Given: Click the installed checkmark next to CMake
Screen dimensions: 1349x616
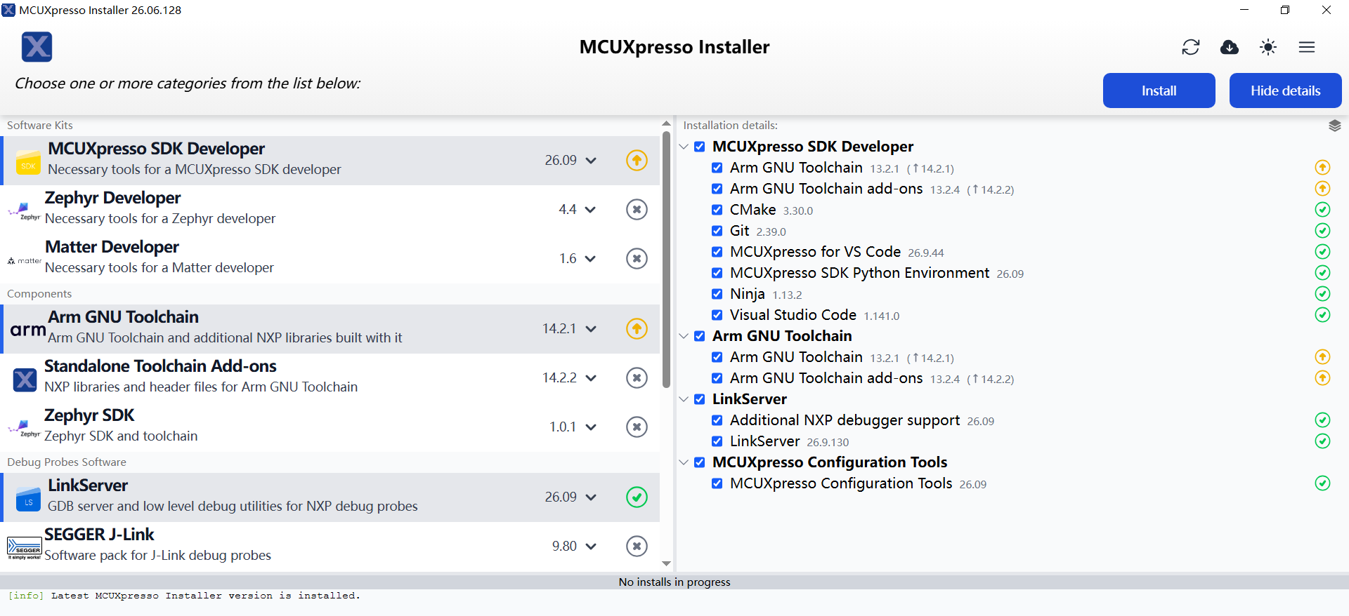Looking at the screenshot, I should (1322, 210).
